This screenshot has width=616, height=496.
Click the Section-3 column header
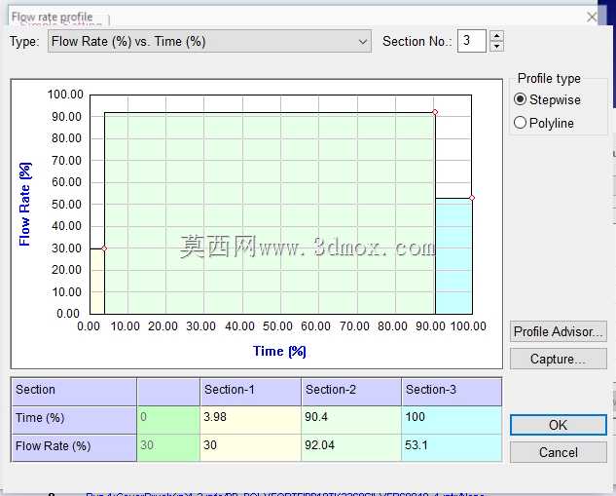point(452,392)
